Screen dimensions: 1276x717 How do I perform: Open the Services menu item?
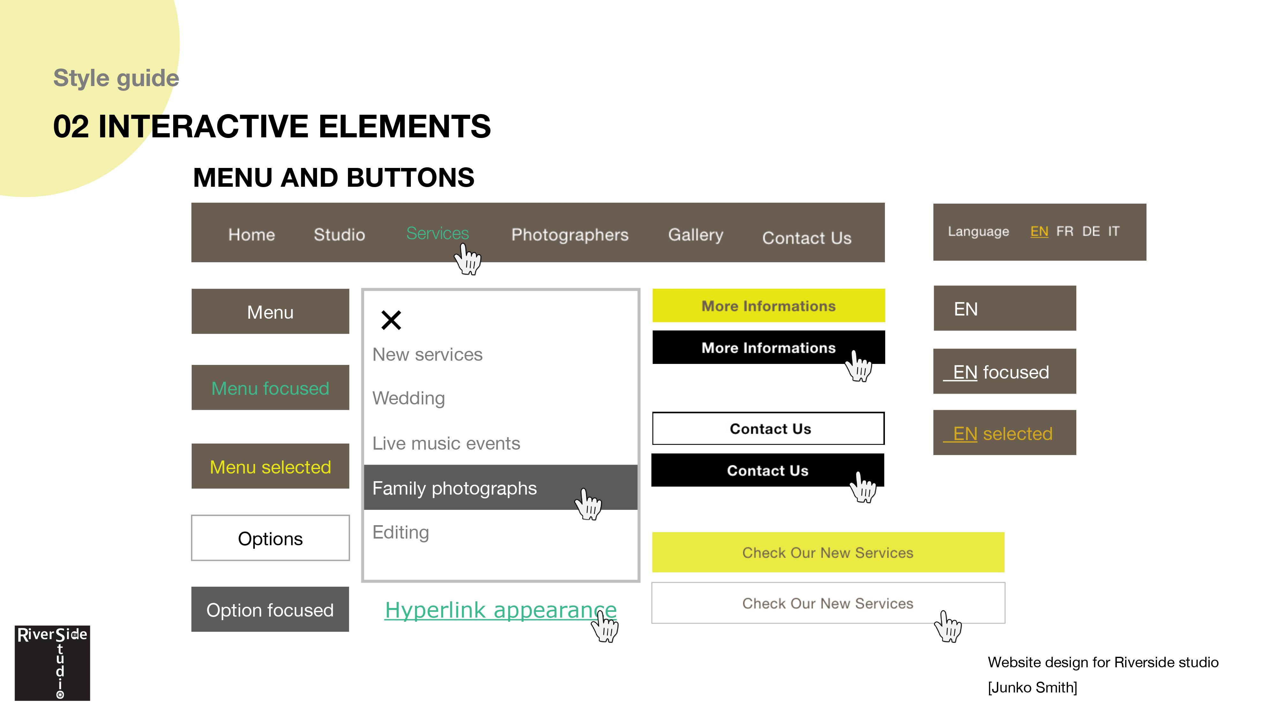click(437, 233)
